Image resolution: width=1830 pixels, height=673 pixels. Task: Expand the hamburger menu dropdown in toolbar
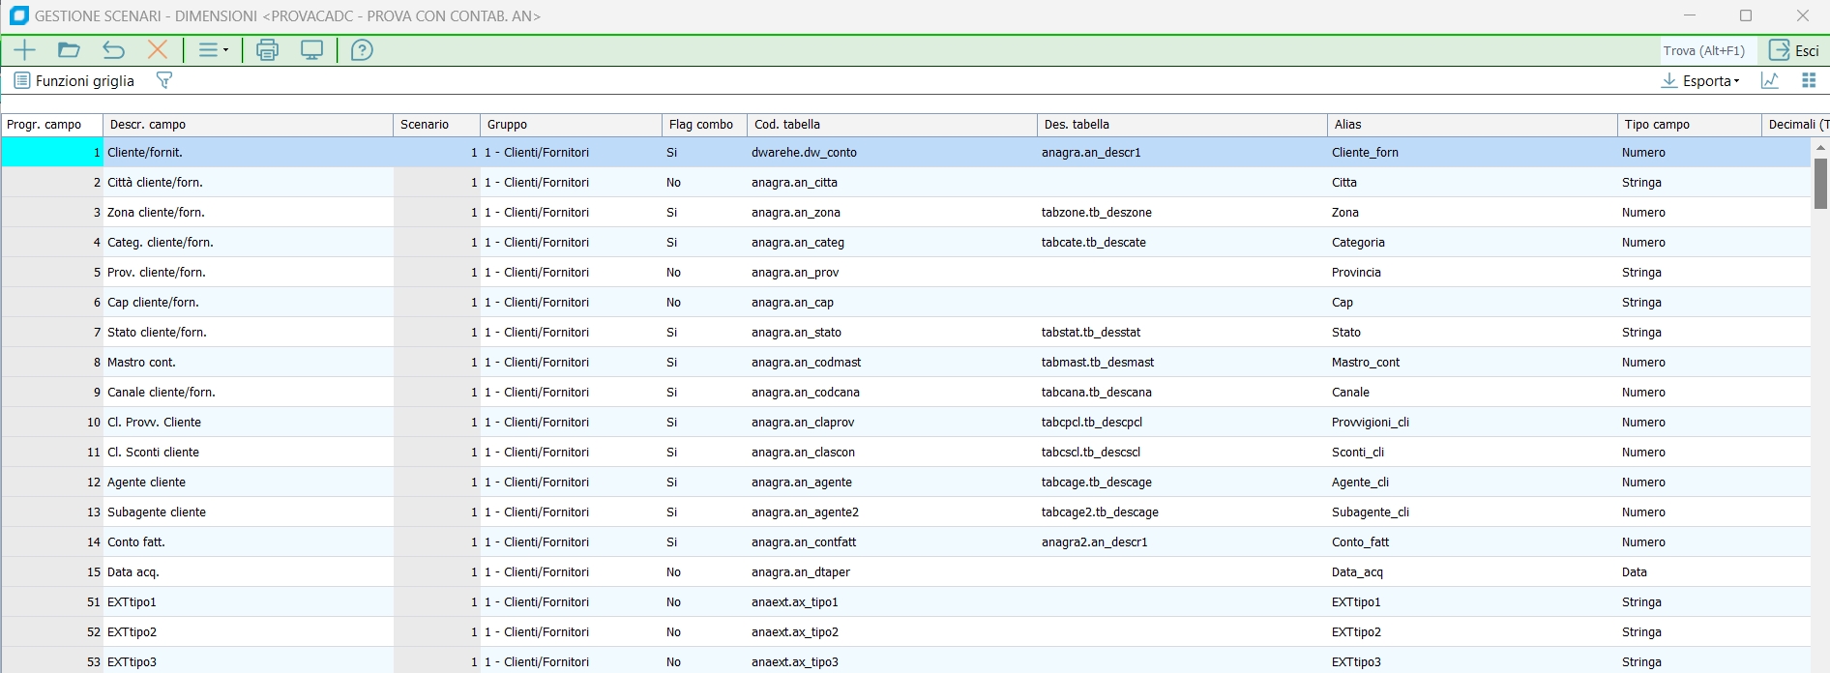click(213, 50)
